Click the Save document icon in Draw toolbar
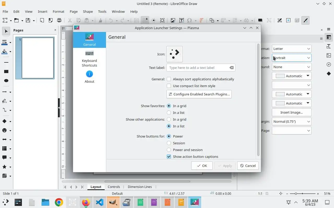Image resolution: width=334 pixels, height=208 pixels. (x=28, y=20)
